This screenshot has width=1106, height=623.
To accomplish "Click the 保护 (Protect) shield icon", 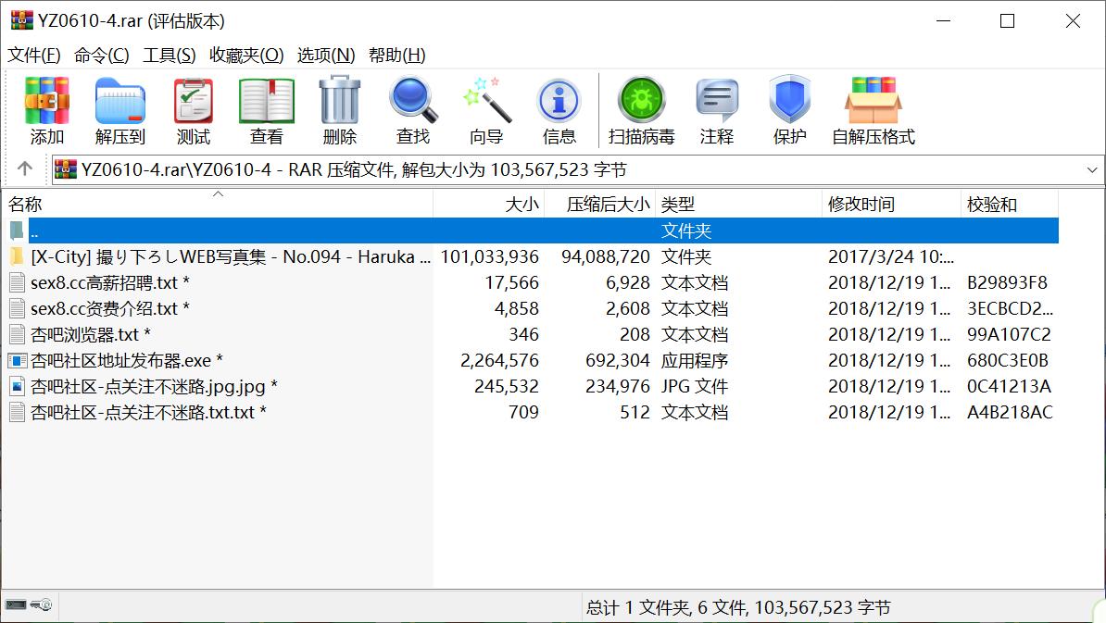I will click(790, 111).
